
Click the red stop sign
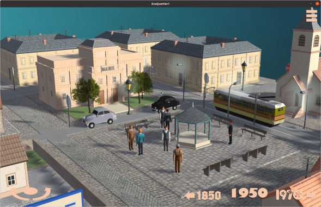pos(288,68)
